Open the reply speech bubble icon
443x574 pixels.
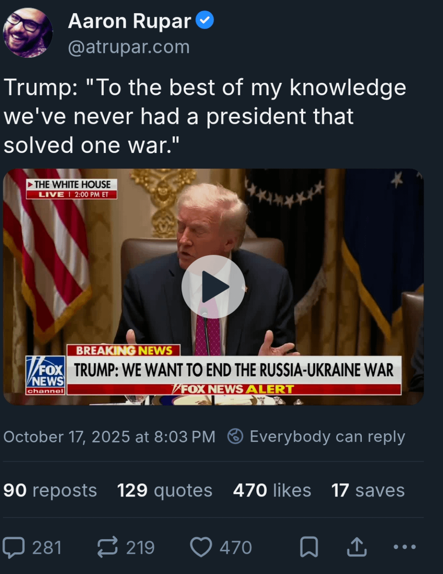pyautogui.click(x=14, y=547)
